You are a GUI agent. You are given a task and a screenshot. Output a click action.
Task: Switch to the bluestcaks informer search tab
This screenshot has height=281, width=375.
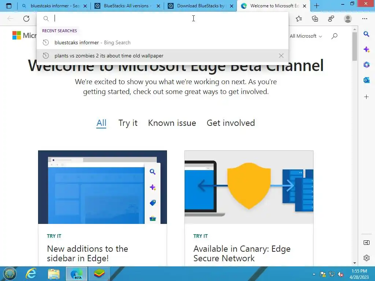(54, 6)
